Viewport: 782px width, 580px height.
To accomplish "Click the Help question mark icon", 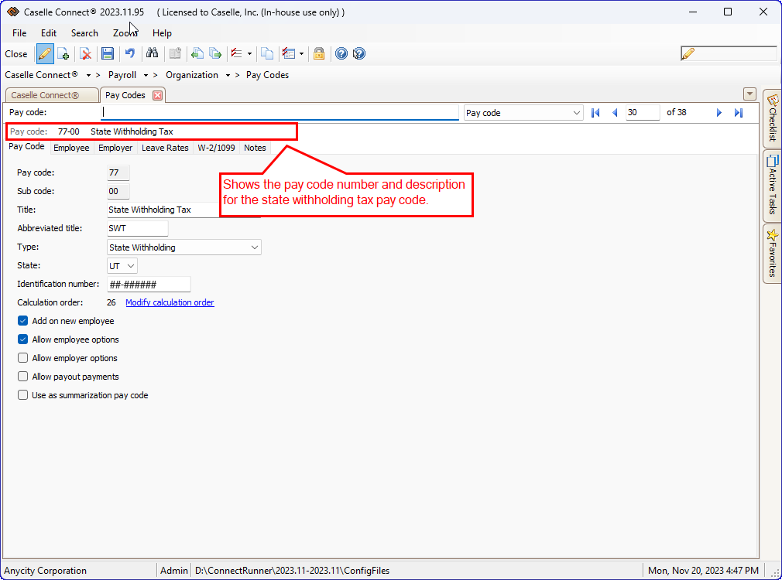I will click(341, 53).
